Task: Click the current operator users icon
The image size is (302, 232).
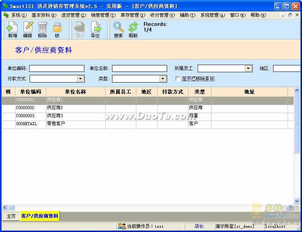Action: click(122, 226)
